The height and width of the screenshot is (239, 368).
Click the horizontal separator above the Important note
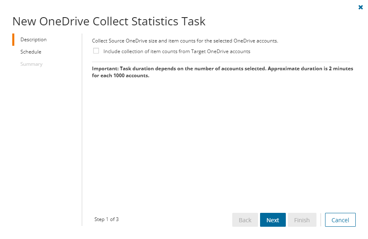[x=221, y=62]
